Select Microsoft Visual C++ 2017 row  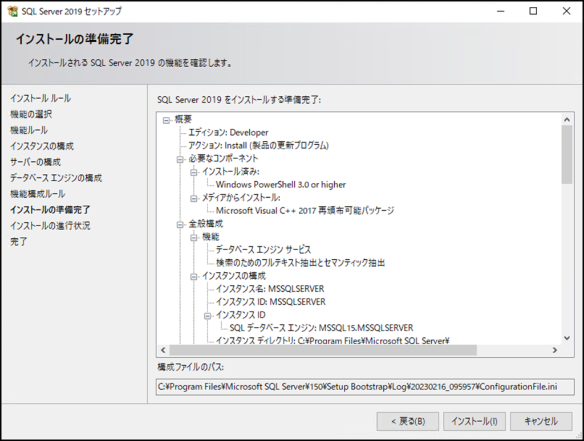[305, 211]
